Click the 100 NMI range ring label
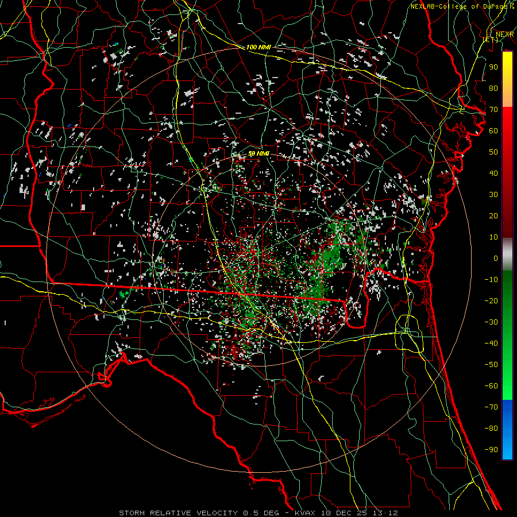Image resolution: width=517 pixels, height=517 pixels. click(x=258, y=47)
